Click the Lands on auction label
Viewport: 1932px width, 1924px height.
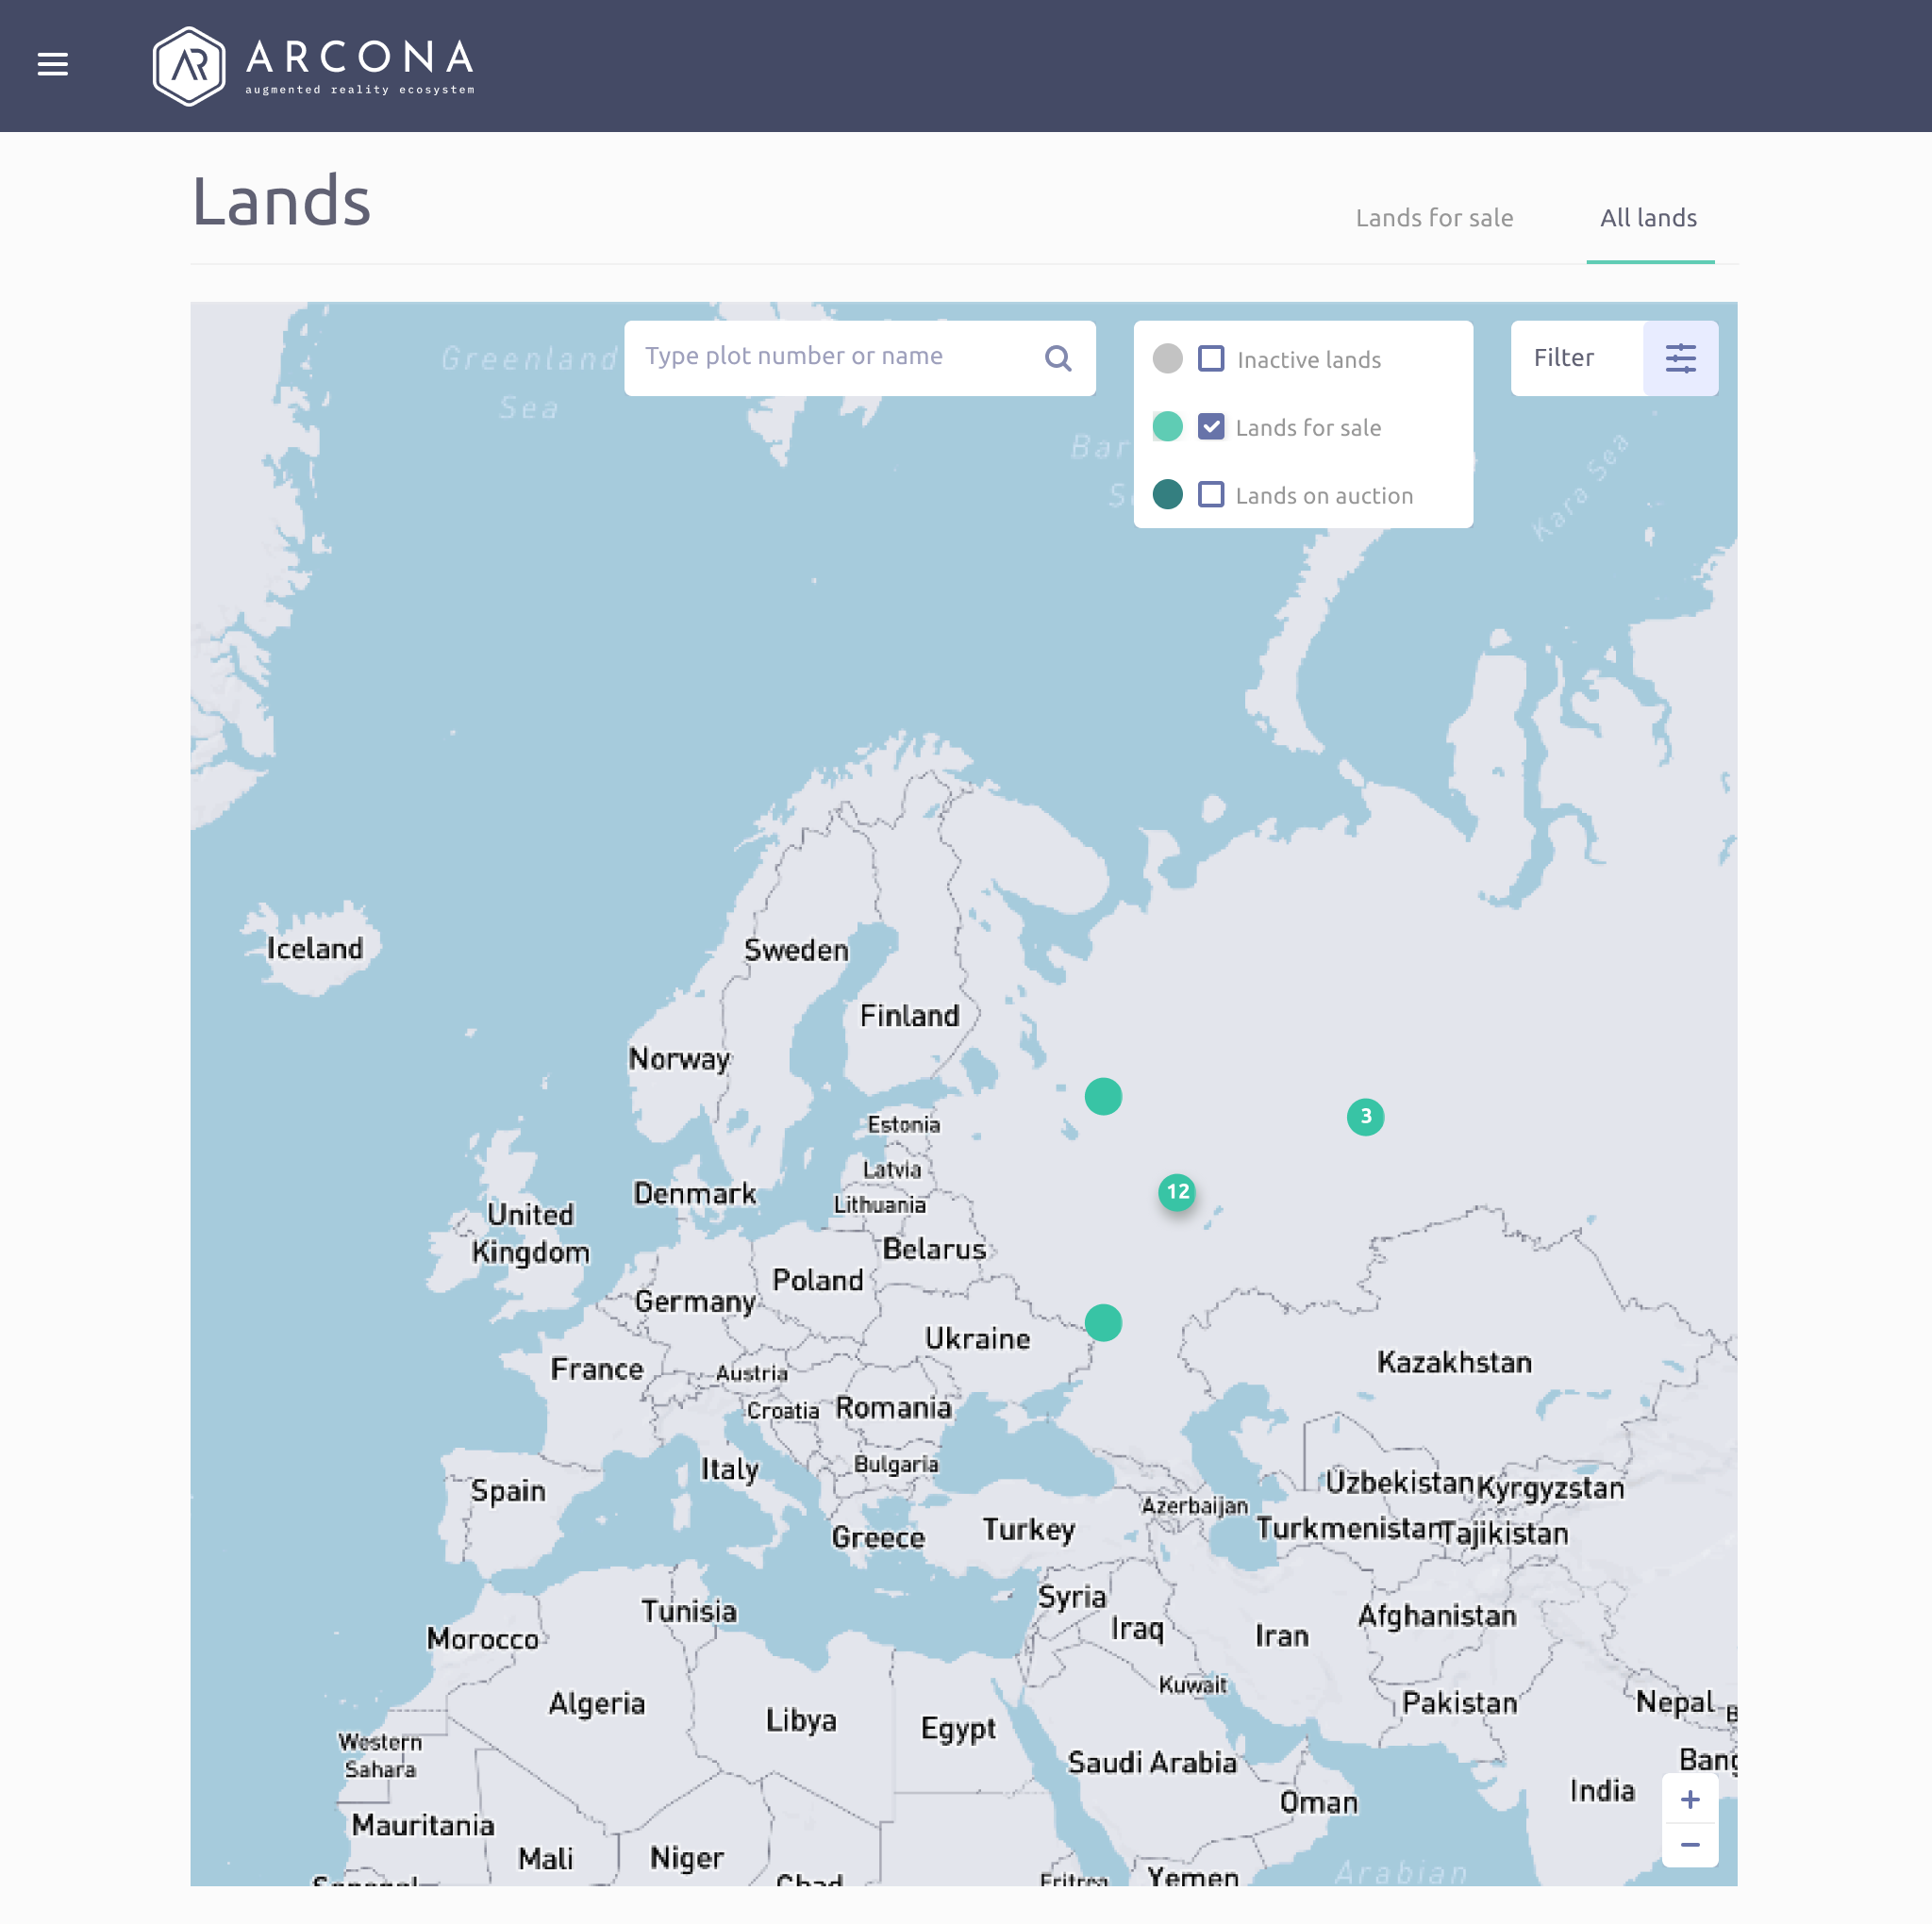click(x=1324, y=496)
